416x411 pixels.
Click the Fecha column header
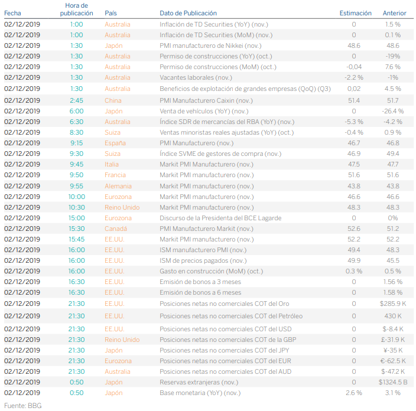click(12, 13)
